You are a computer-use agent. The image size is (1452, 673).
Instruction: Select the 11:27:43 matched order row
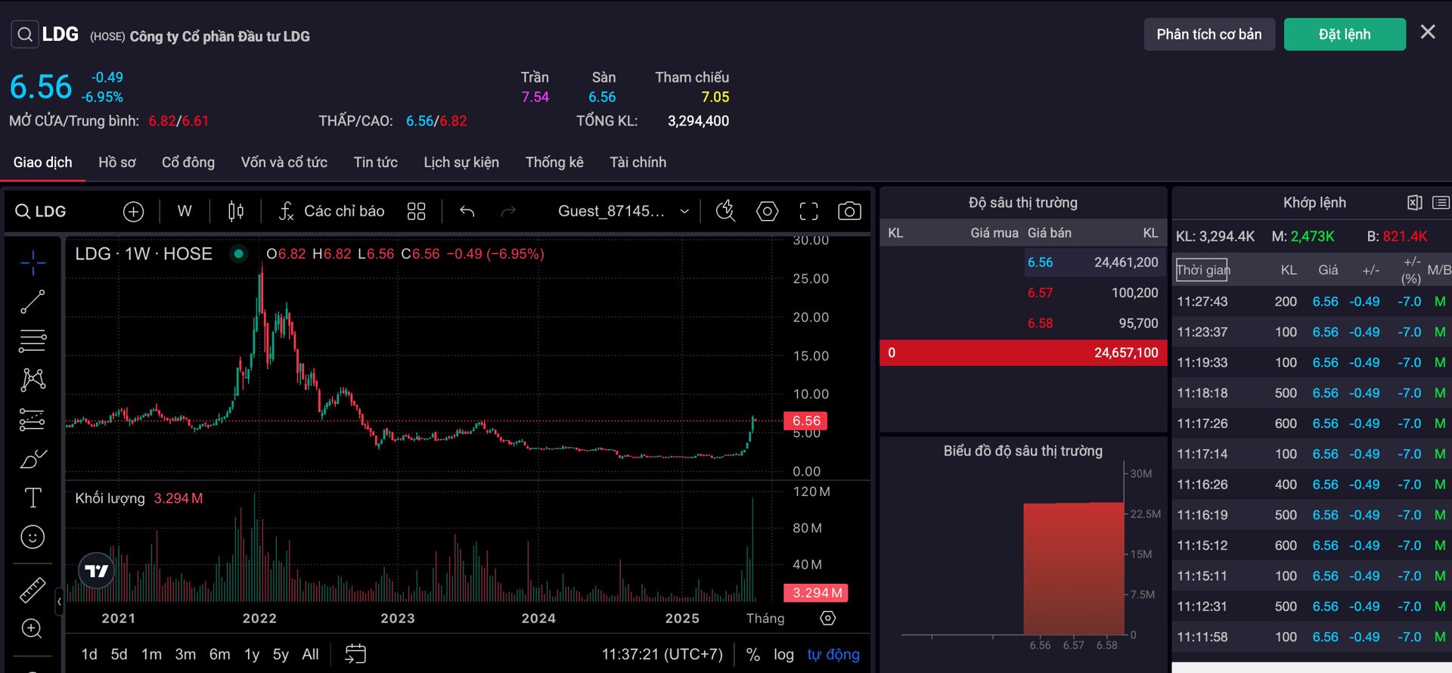[1312, 302]
